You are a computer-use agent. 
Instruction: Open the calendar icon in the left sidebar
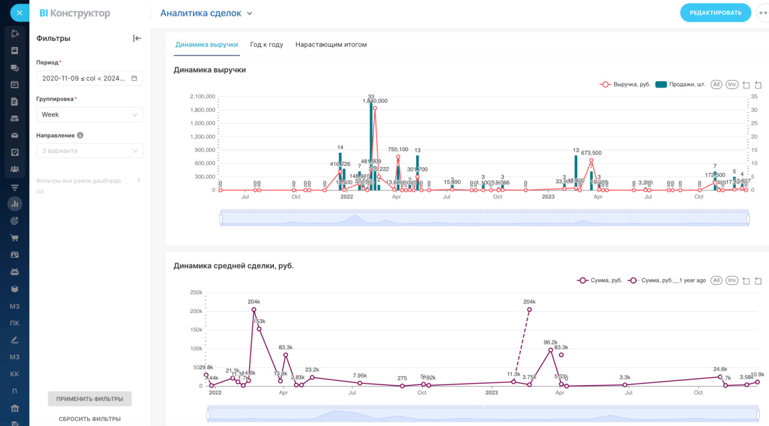pos(14,85)
